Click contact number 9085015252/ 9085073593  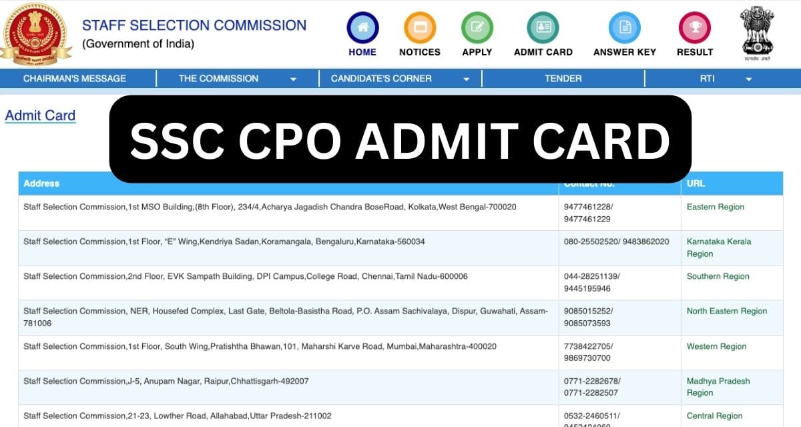pos(589,317)
